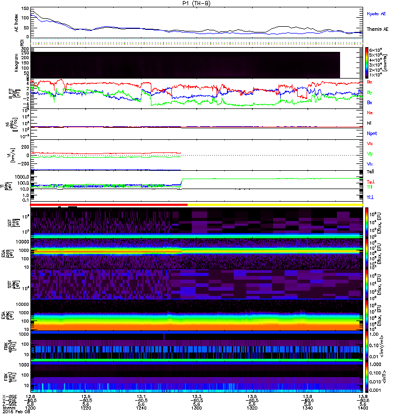Viewport: 393px width, 419px height.
Task: Select the Npot legend label
Action: click(x=371, y=133)
